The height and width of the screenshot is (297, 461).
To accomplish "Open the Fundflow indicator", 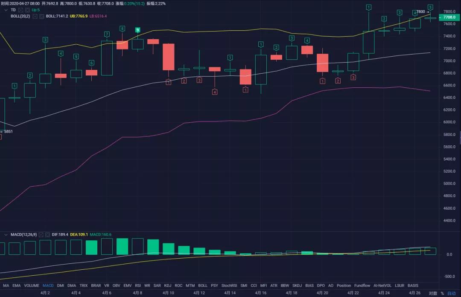I will 362,285.
